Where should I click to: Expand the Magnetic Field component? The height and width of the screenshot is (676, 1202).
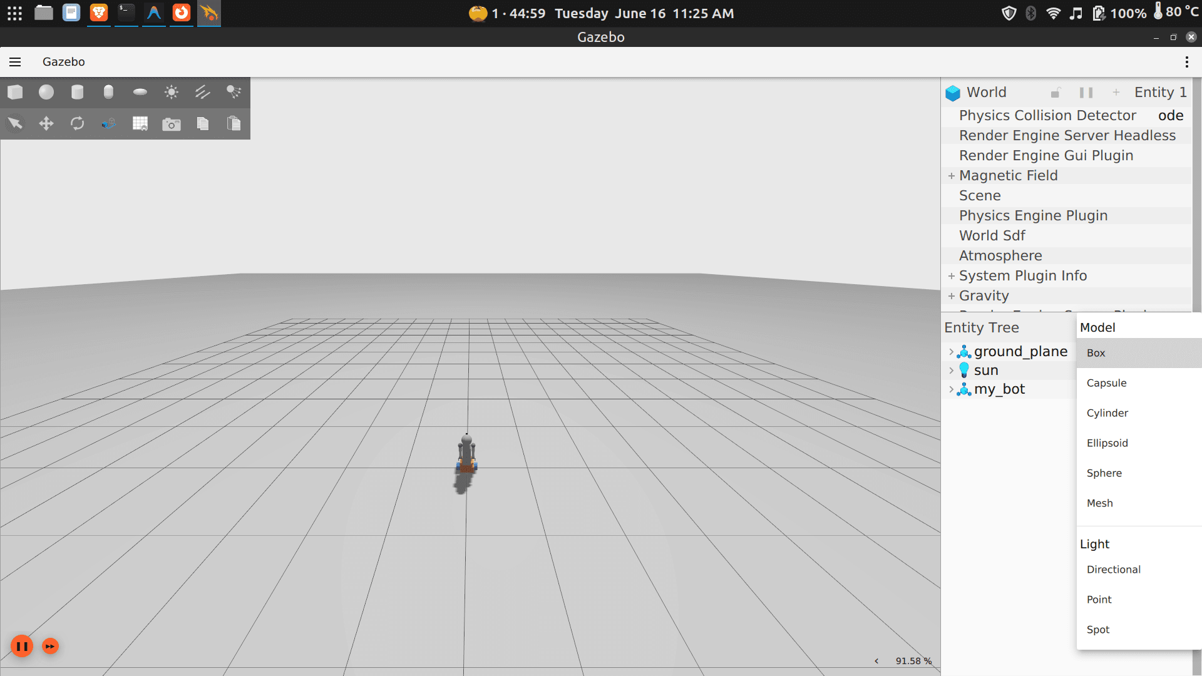952,176
